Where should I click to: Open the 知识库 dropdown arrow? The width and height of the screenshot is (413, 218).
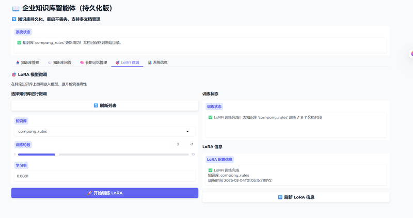point(187,132)
